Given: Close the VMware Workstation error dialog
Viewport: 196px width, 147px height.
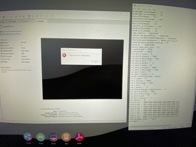Looking at the screenshot, I should click(100, 51).
